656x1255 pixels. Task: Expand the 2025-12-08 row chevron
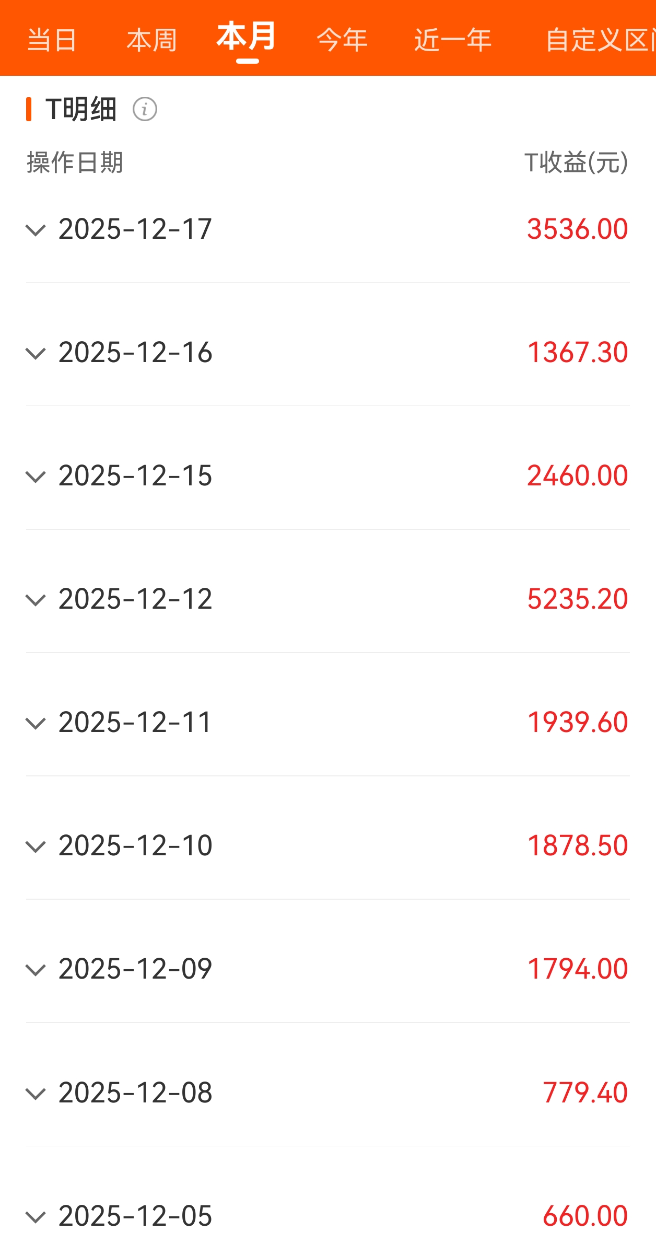[x=36, y=1093]
